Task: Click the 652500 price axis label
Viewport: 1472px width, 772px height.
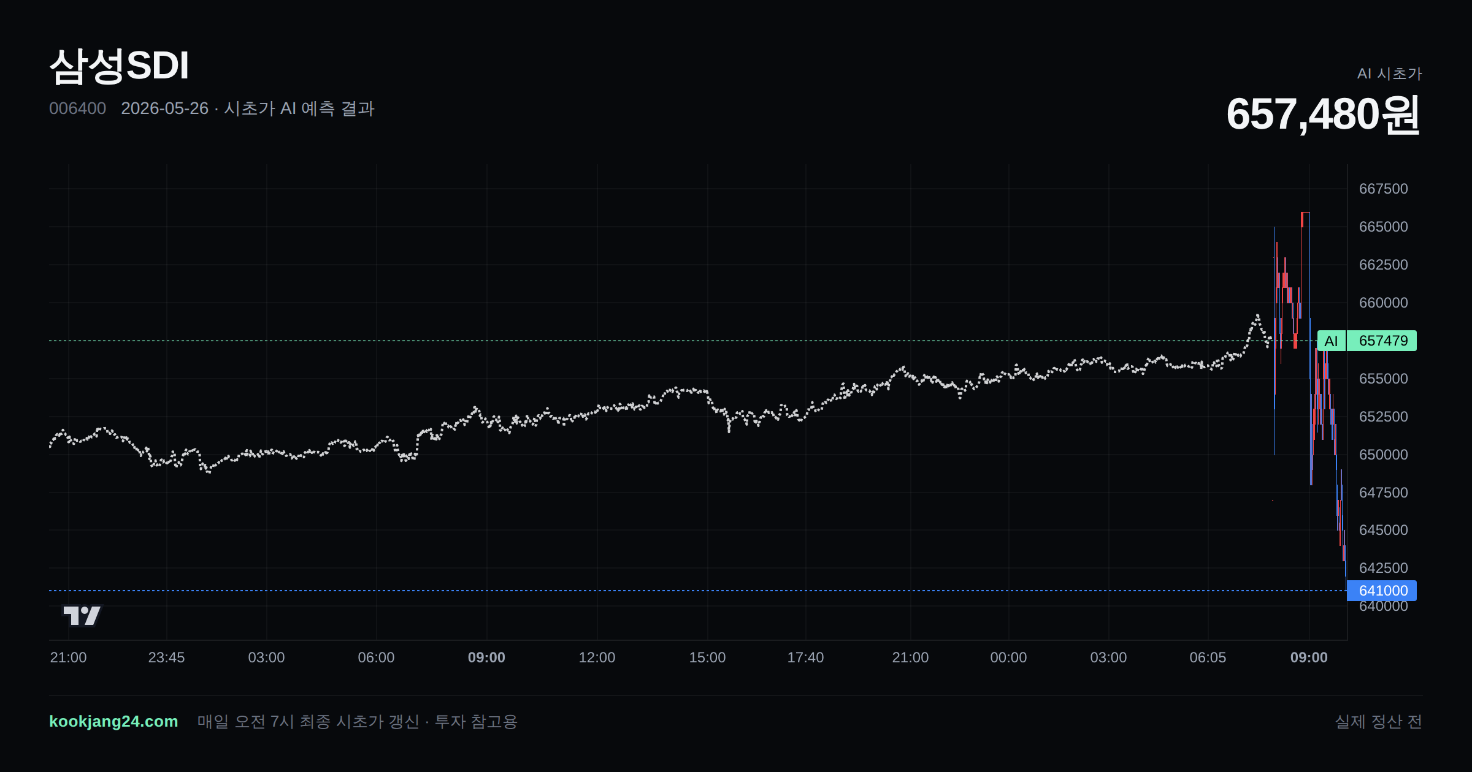Action: click(1383, 417)
